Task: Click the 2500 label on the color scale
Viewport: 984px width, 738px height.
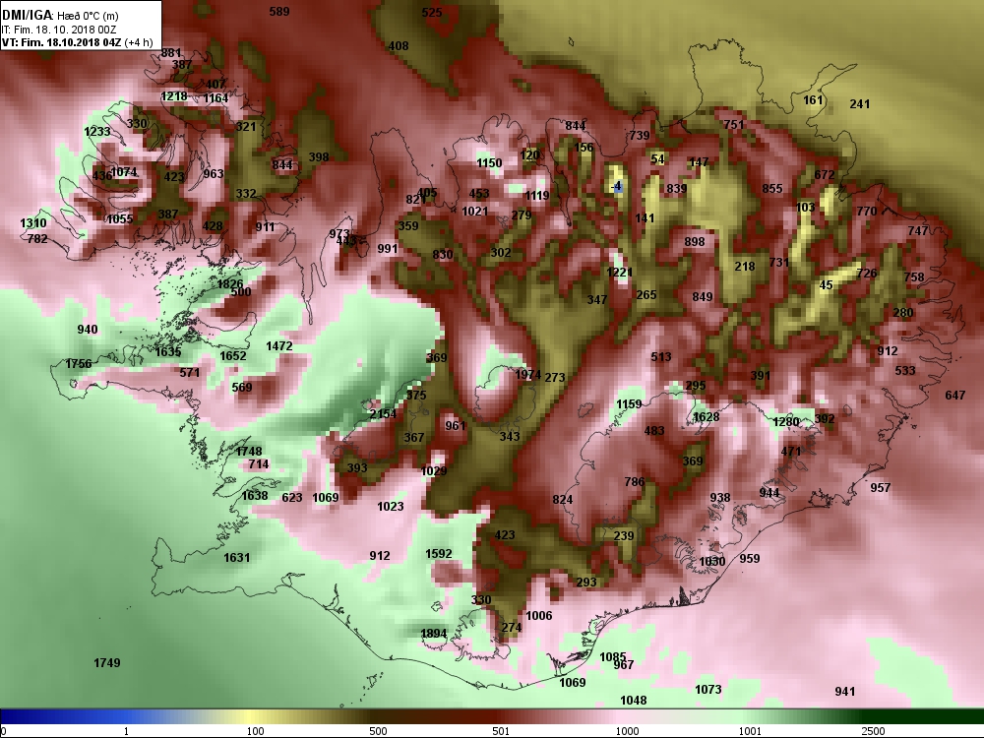Action: click(873, 731)
